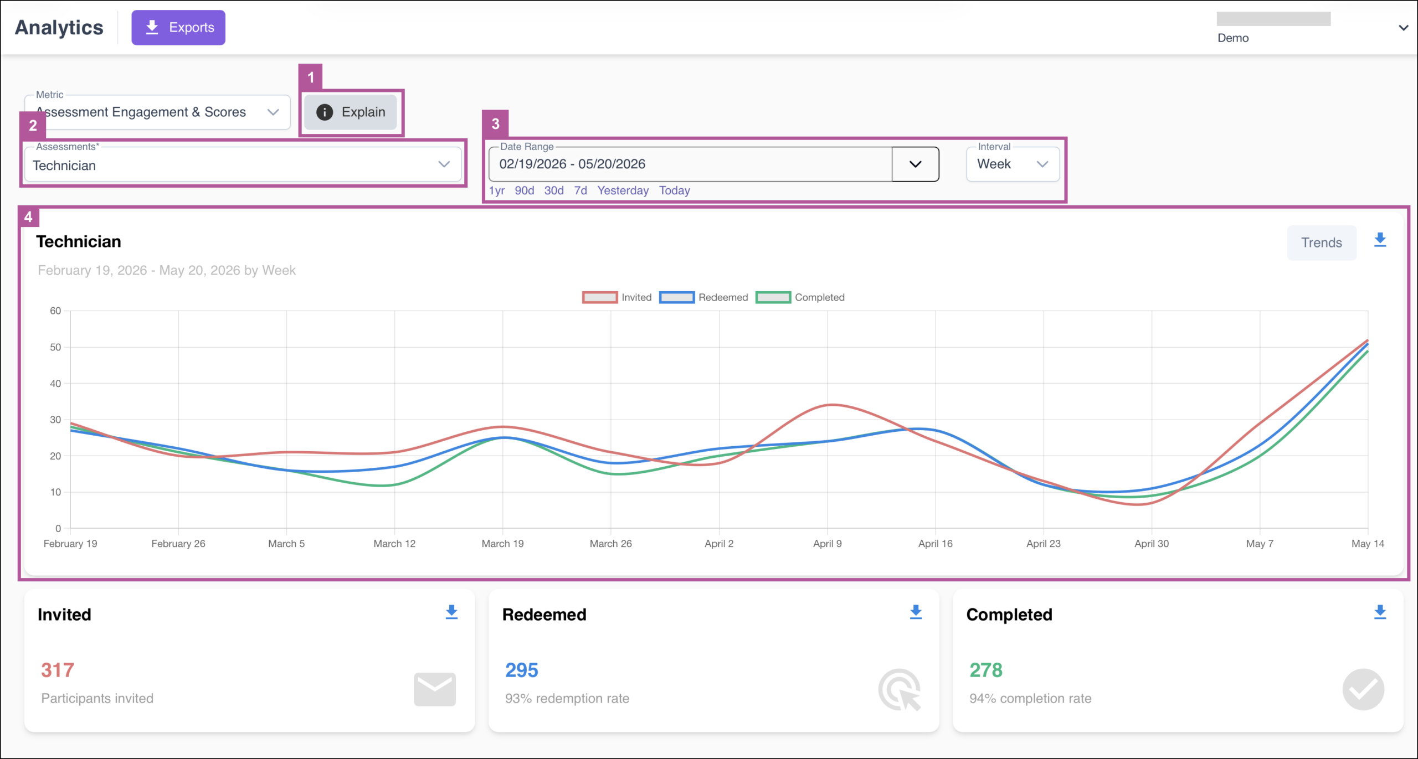The image size is (1418, 759).
Task: Toggle the Redeemed series in the legend
Action: point(703,297)
